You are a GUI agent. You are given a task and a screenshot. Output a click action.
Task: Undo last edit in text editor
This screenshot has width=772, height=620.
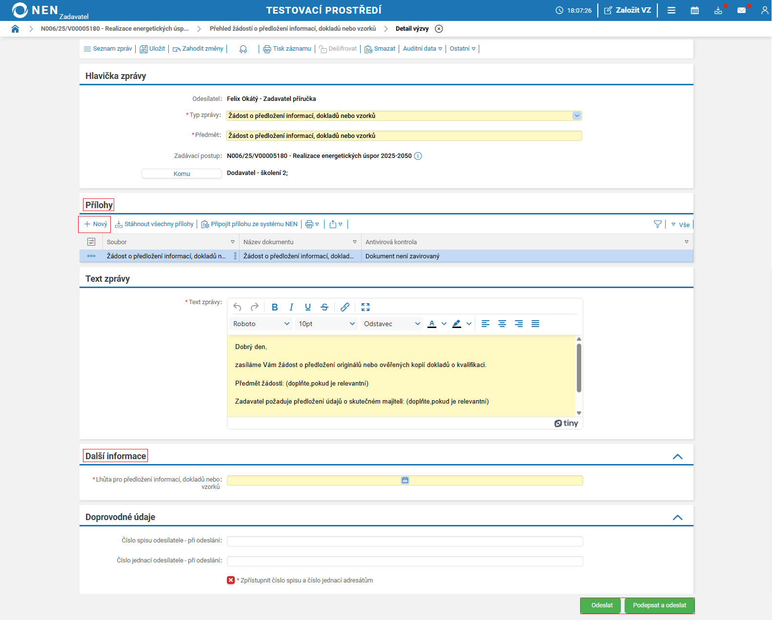pos(237,307)
